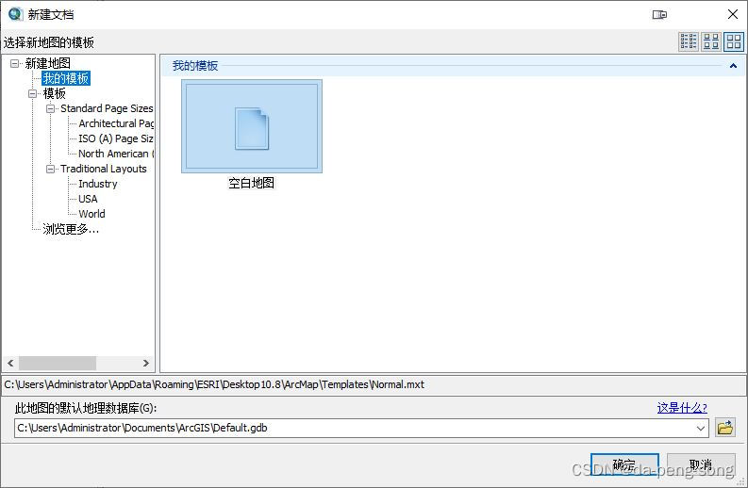
Task: Select ISO (A) Page Sizes tree item
Action: 116,138
